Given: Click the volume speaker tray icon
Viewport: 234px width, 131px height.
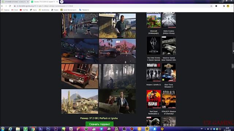Looking at the screenshot, I should pos(208,129).
